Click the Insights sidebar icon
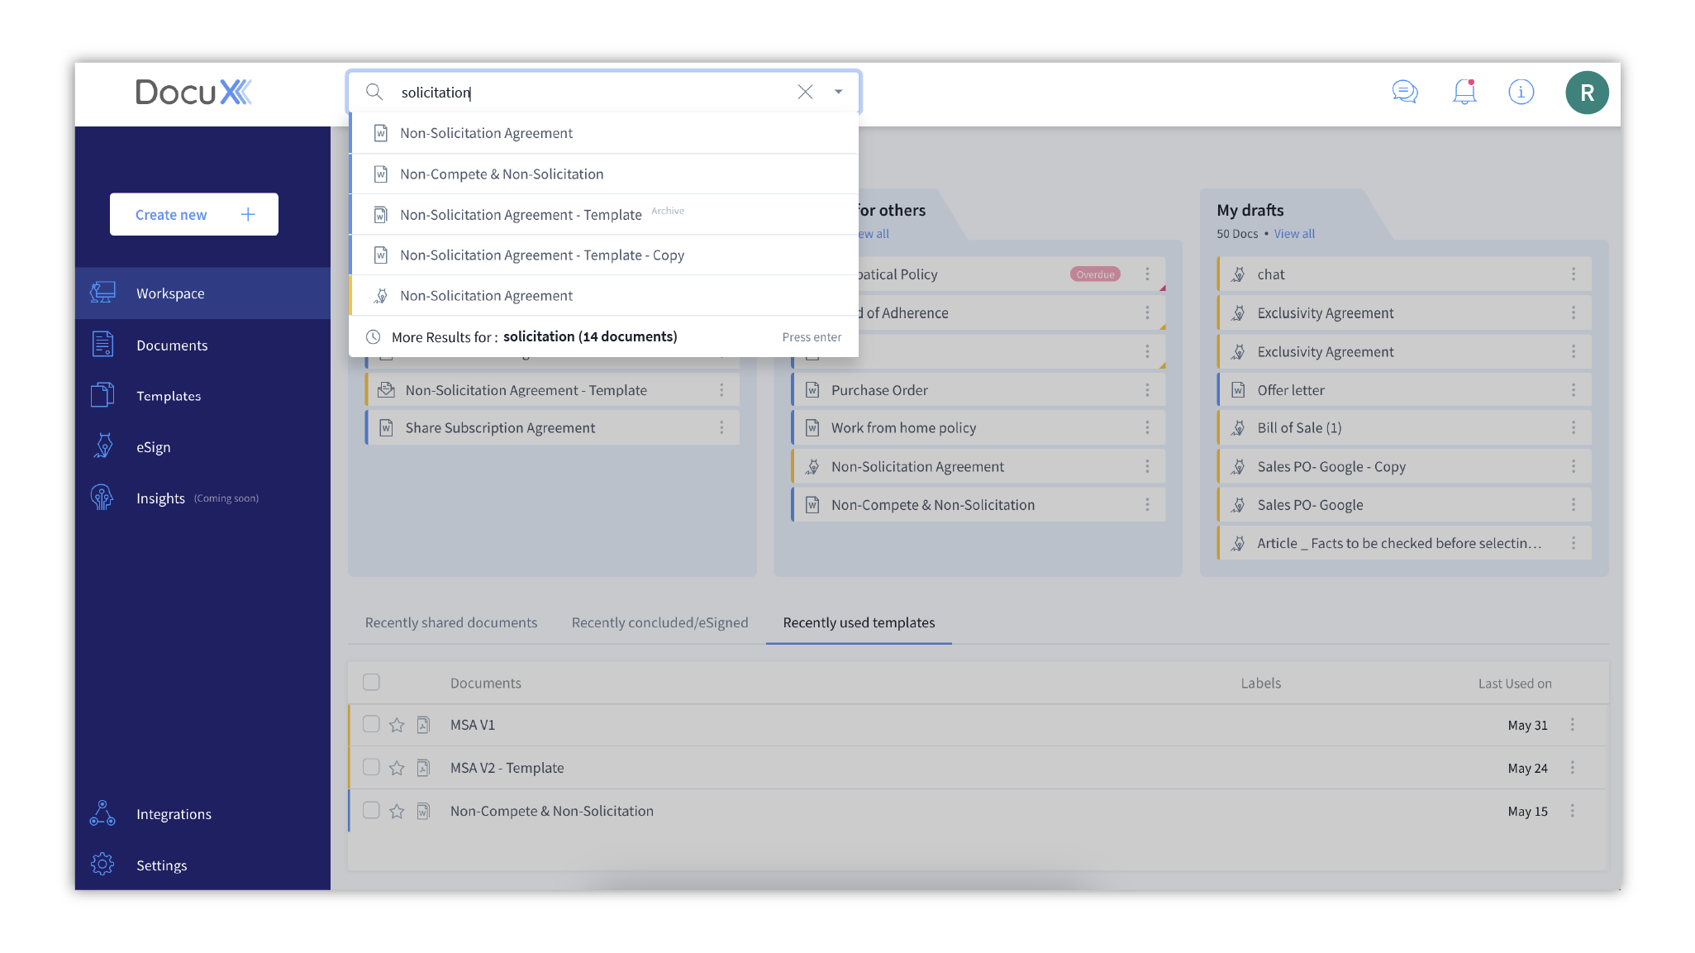 103,498
